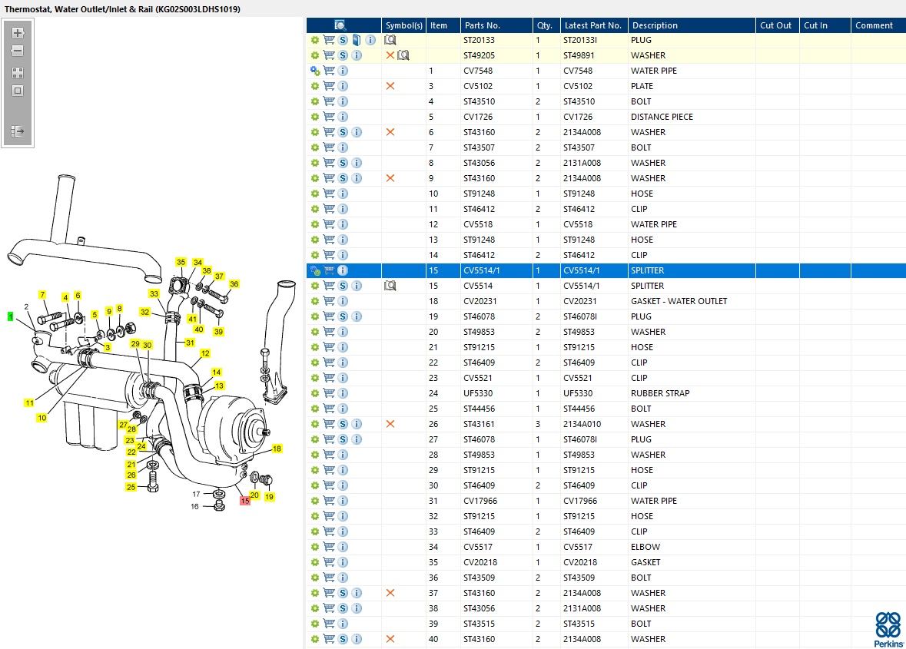Click part number CV17966 in Parts No.
The width and height of the screenshot is (906, 649).
coord(480,501)
